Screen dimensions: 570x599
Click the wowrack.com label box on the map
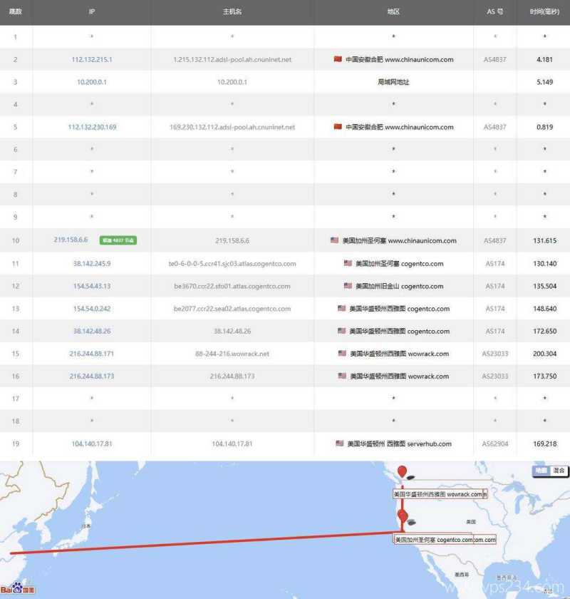(441, 493)
